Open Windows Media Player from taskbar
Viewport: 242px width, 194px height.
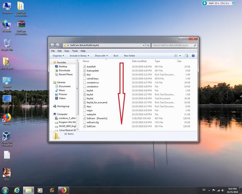point(40,190)
